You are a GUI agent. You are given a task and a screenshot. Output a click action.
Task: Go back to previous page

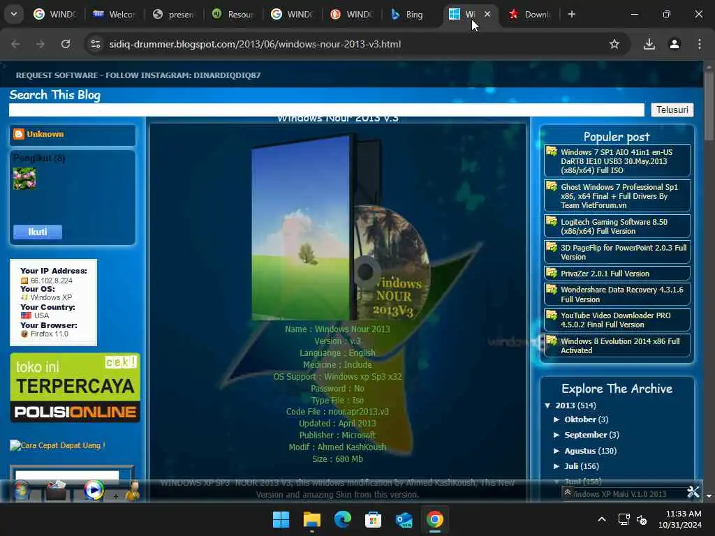(15, 44)
